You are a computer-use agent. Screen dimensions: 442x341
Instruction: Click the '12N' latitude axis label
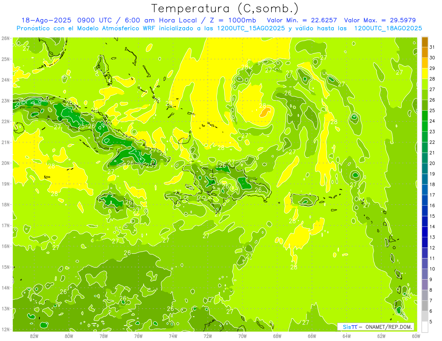pos(5,329)
